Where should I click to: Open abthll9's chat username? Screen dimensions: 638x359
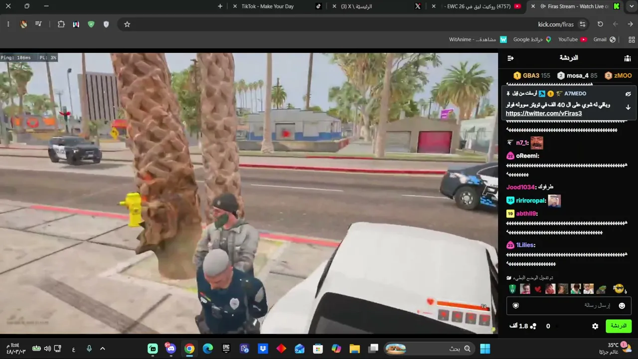coord(526,214)
